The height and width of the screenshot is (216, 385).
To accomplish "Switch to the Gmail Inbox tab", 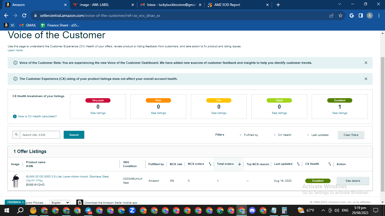I will coord(171,5).
